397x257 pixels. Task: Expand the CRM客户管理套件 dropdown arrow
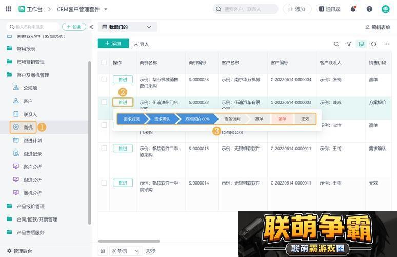pyautogui.click(x=106, y=9)
